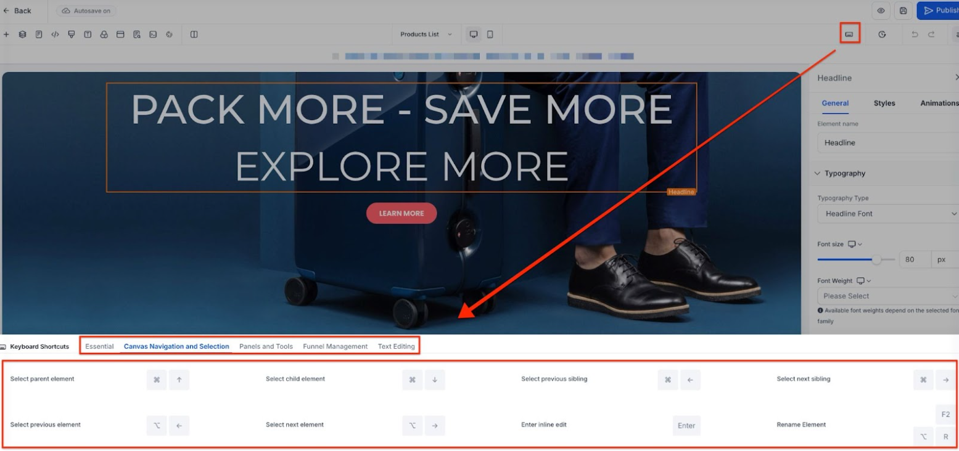The width and height of the screenshot is (959, 451).
Task: Toggle preview with the eye icon
Action: pyautogui.click(x=881, y=10)
